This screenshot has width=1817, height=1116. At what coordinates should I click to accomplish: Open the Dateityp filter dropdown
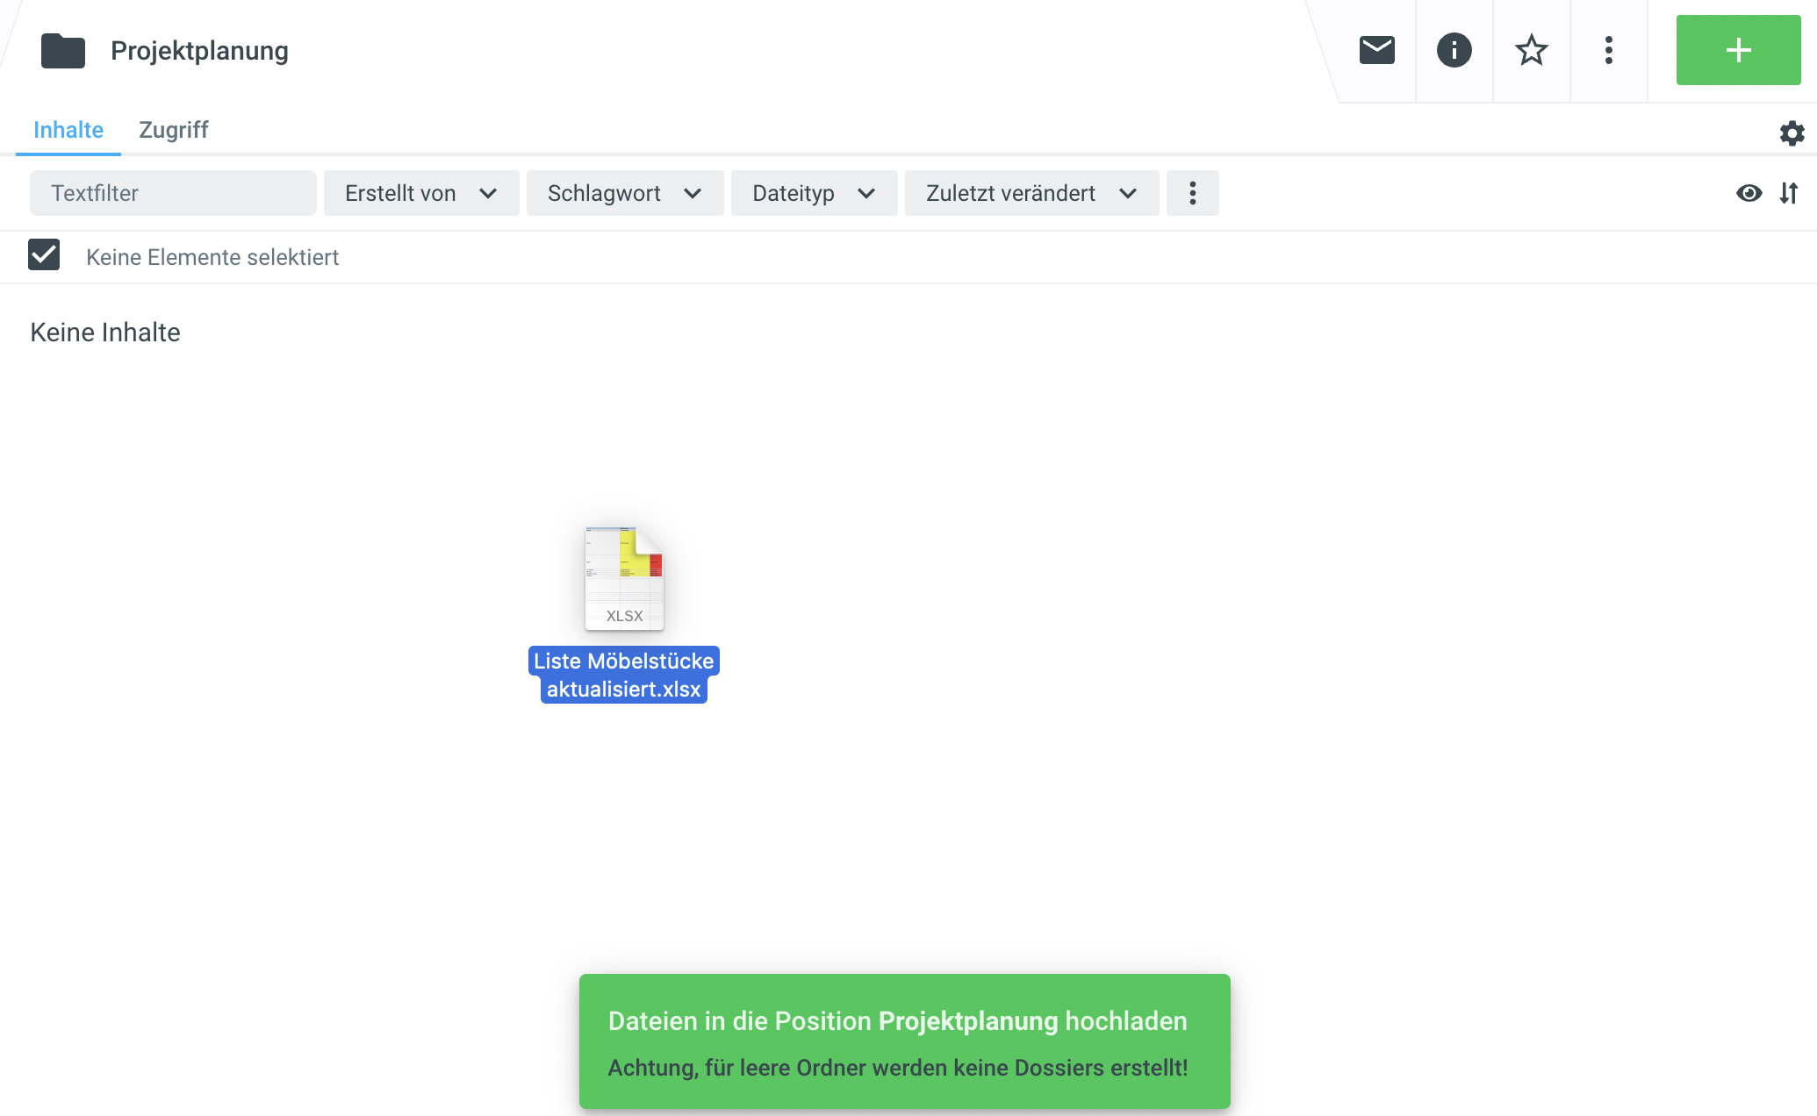click(x=814, y=193)
